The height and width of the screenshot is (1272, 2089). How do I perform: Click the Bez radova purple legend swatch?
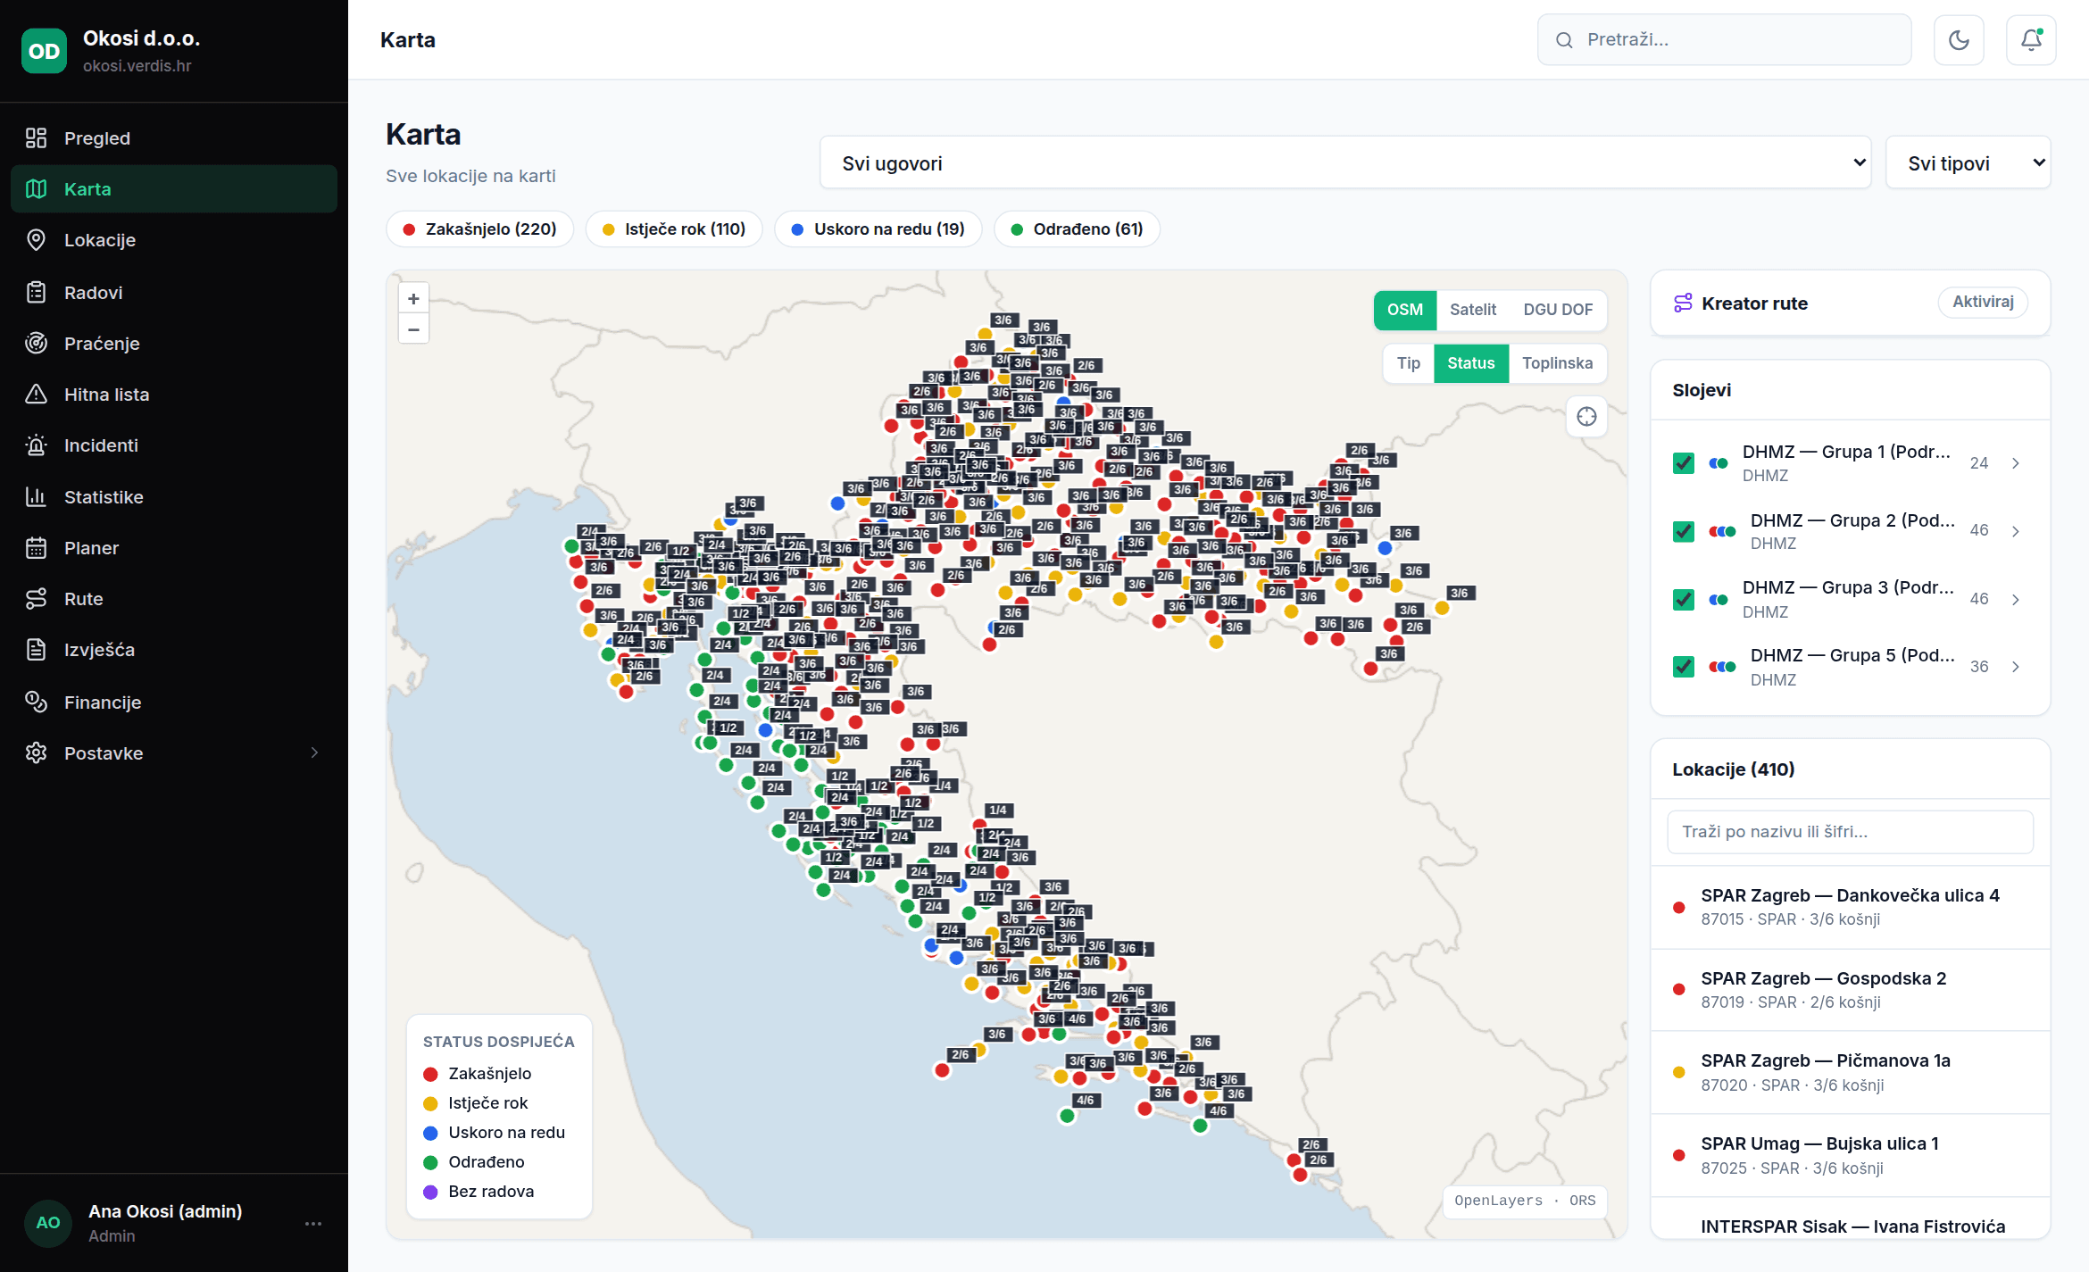pyautogui.click(x=430, y=1192)
